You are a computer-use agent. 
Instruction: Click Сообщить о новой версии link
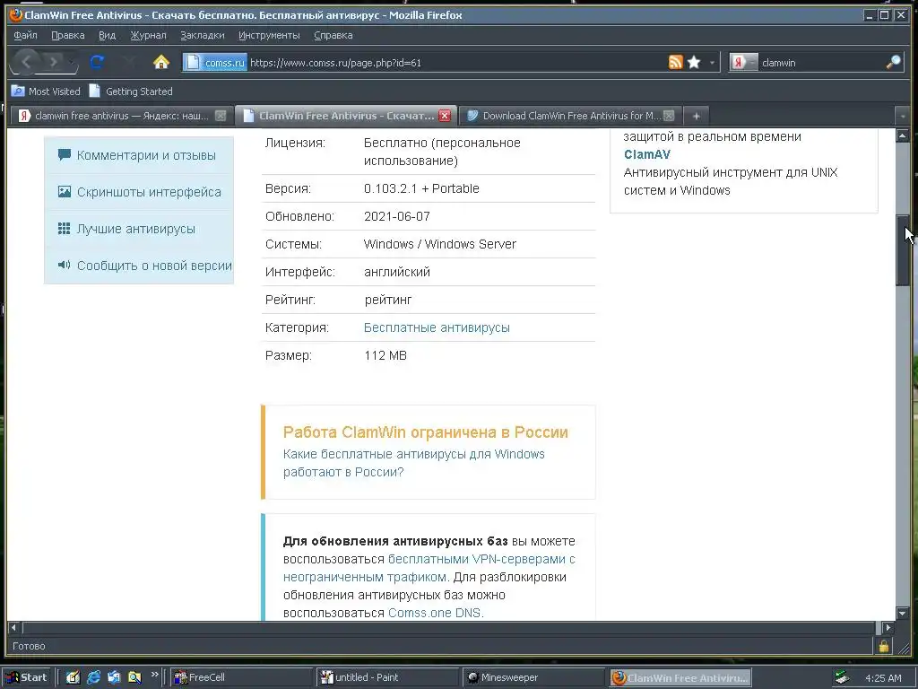click(x=154, y=266)
